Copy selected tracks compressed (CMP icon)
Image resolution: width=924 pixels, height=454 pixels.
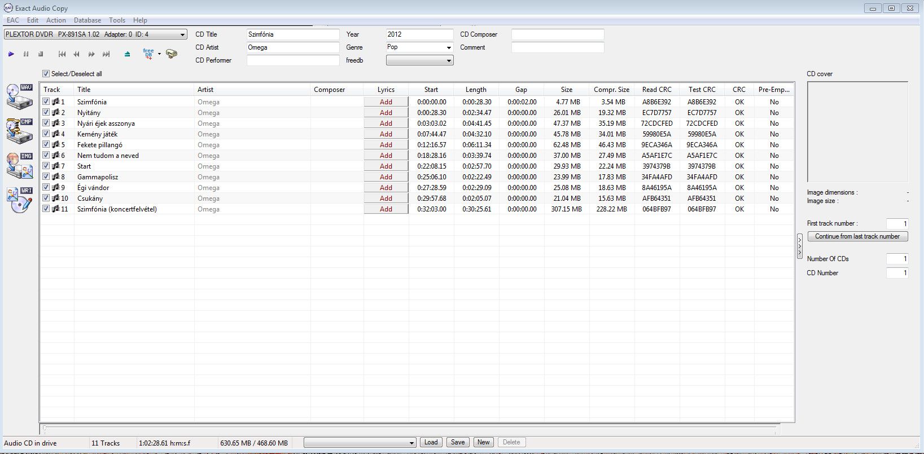[x=20, y=130]
